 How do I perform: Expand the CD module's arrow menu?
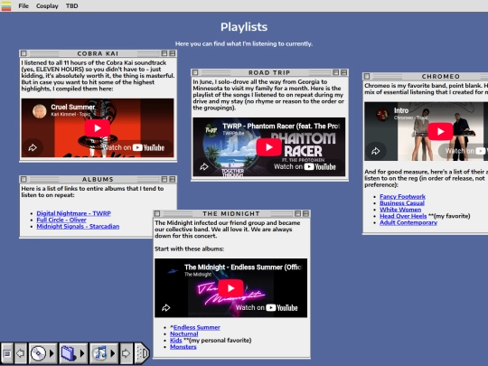coord(52,353)
